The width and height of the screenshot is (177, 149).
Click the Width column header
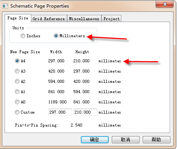pos(56,52)
